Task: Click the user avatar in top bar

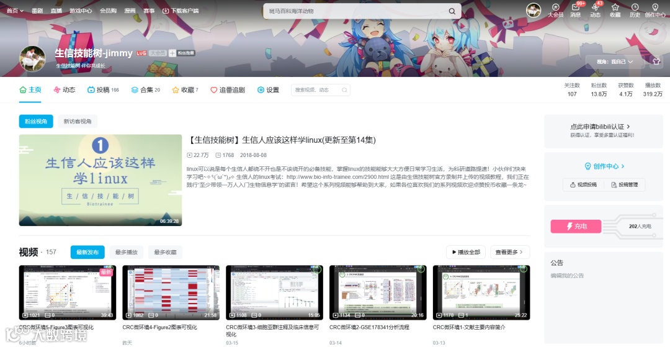Action: click(x=534, y=11)
